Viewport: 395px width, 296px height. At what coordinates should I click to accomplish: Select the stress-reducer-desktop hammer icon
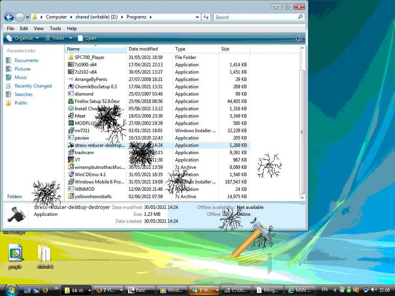[x=71, y=145]
